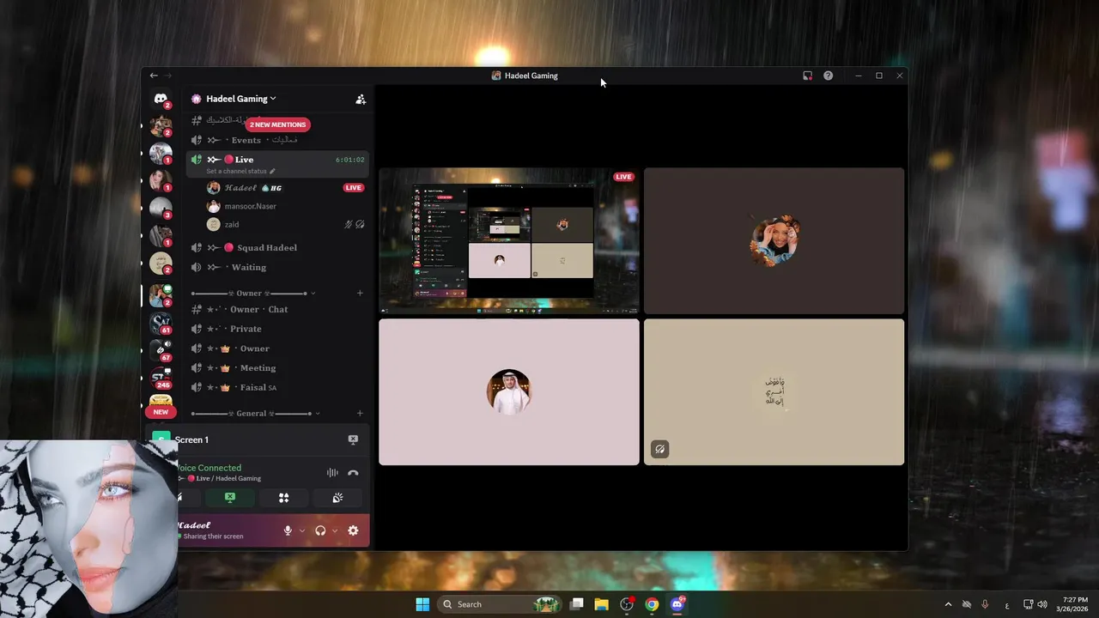The image size is (1099, 618).
Task: Open noise suppression waveform icon
Action: (332, 473)
